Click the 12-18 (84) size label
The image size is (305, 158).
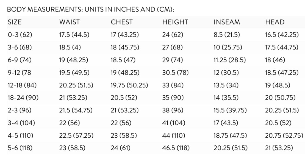coord(22,85)
